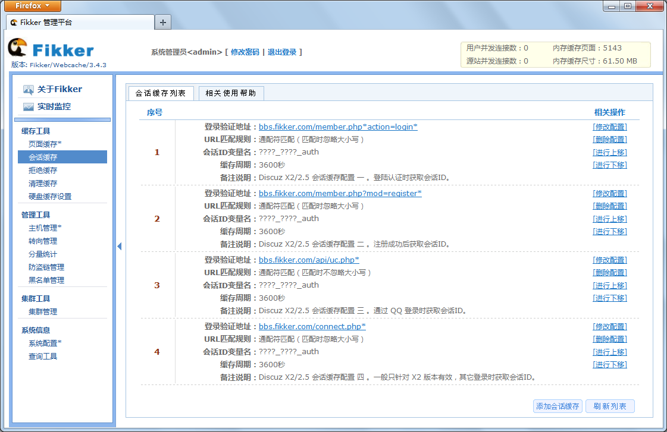The height and width of the screenshot is (432, 667).
Task: Click 修改配置 for rule 2
Action: tap(610, 193)
